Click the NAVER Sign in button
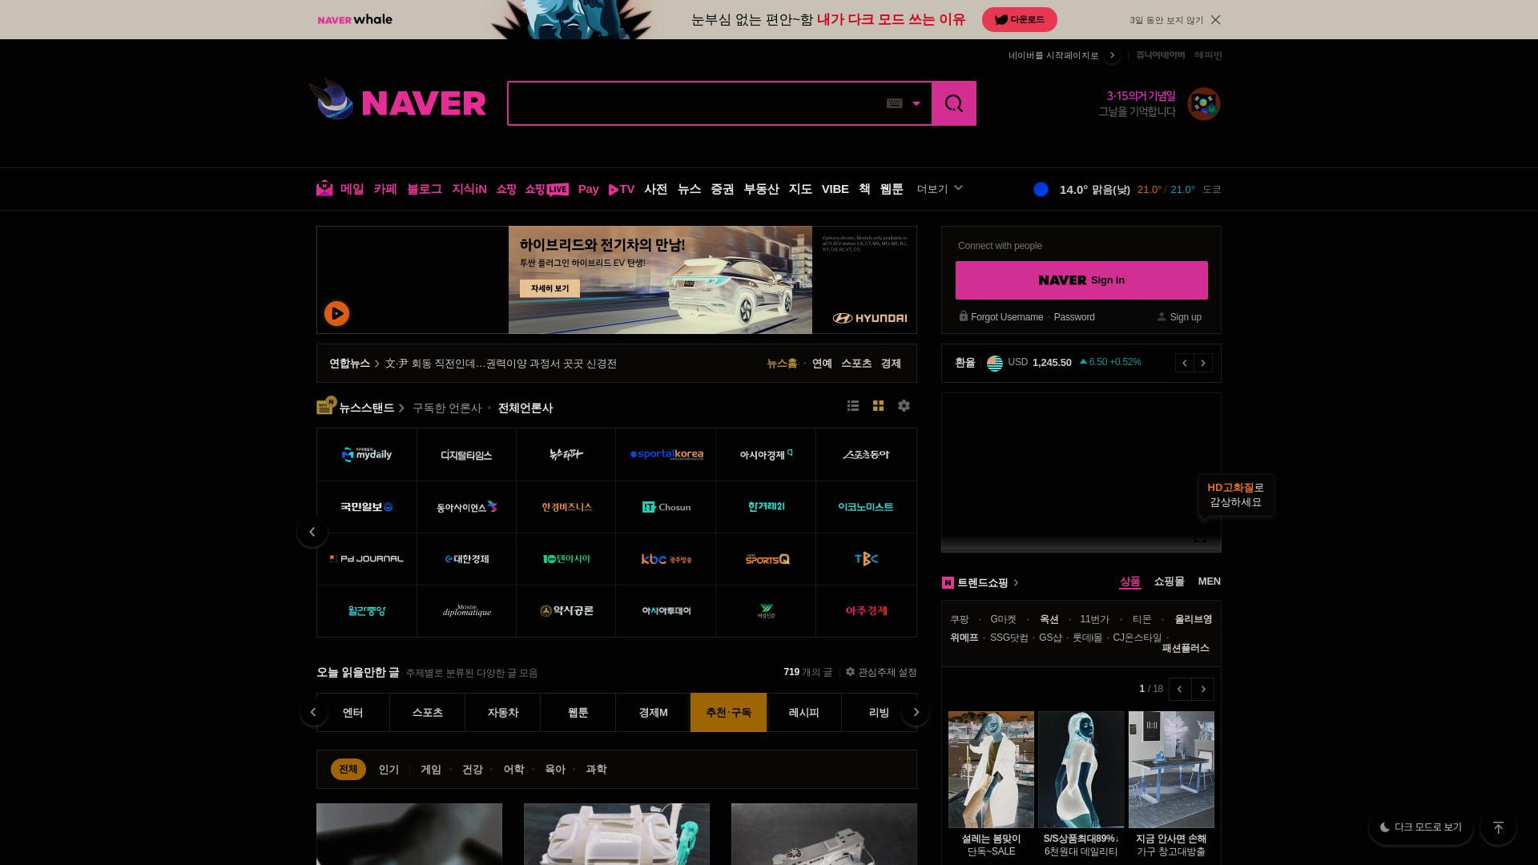This screenshot has height=865, width=1538. (x=1081, y=280)
